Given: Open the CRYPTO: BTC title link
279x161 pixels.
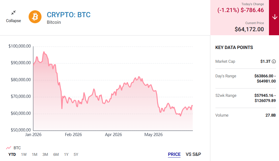Looking at the screenshot, I should [x=69, y=15].
